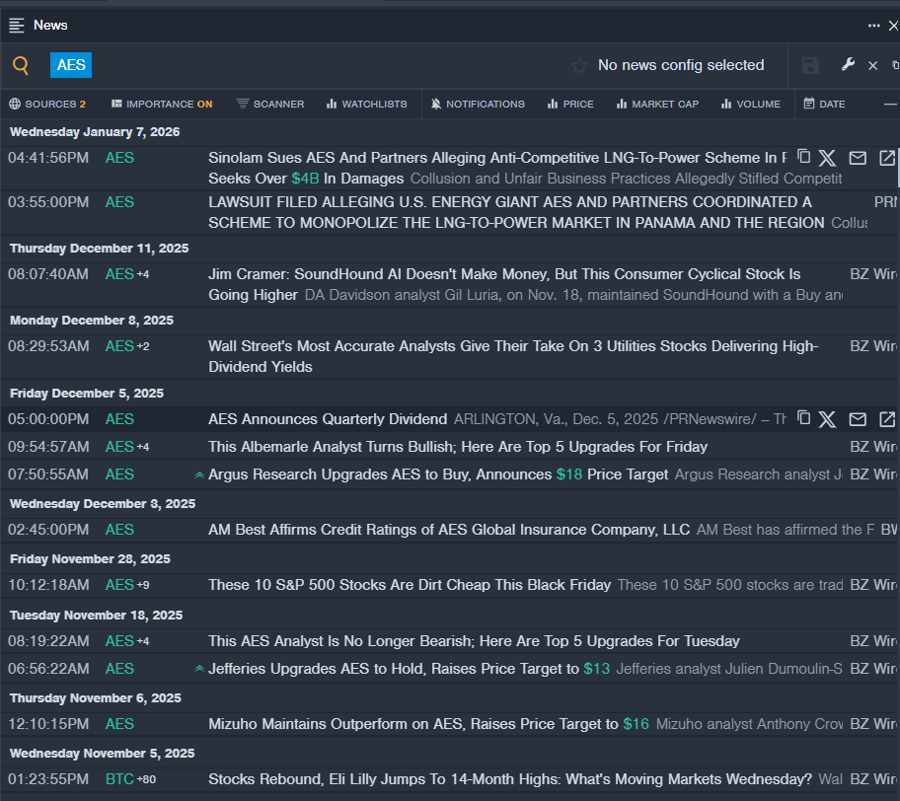Open the Date filter picker
Screen dimensions: 900x801
tap(824, 104)
